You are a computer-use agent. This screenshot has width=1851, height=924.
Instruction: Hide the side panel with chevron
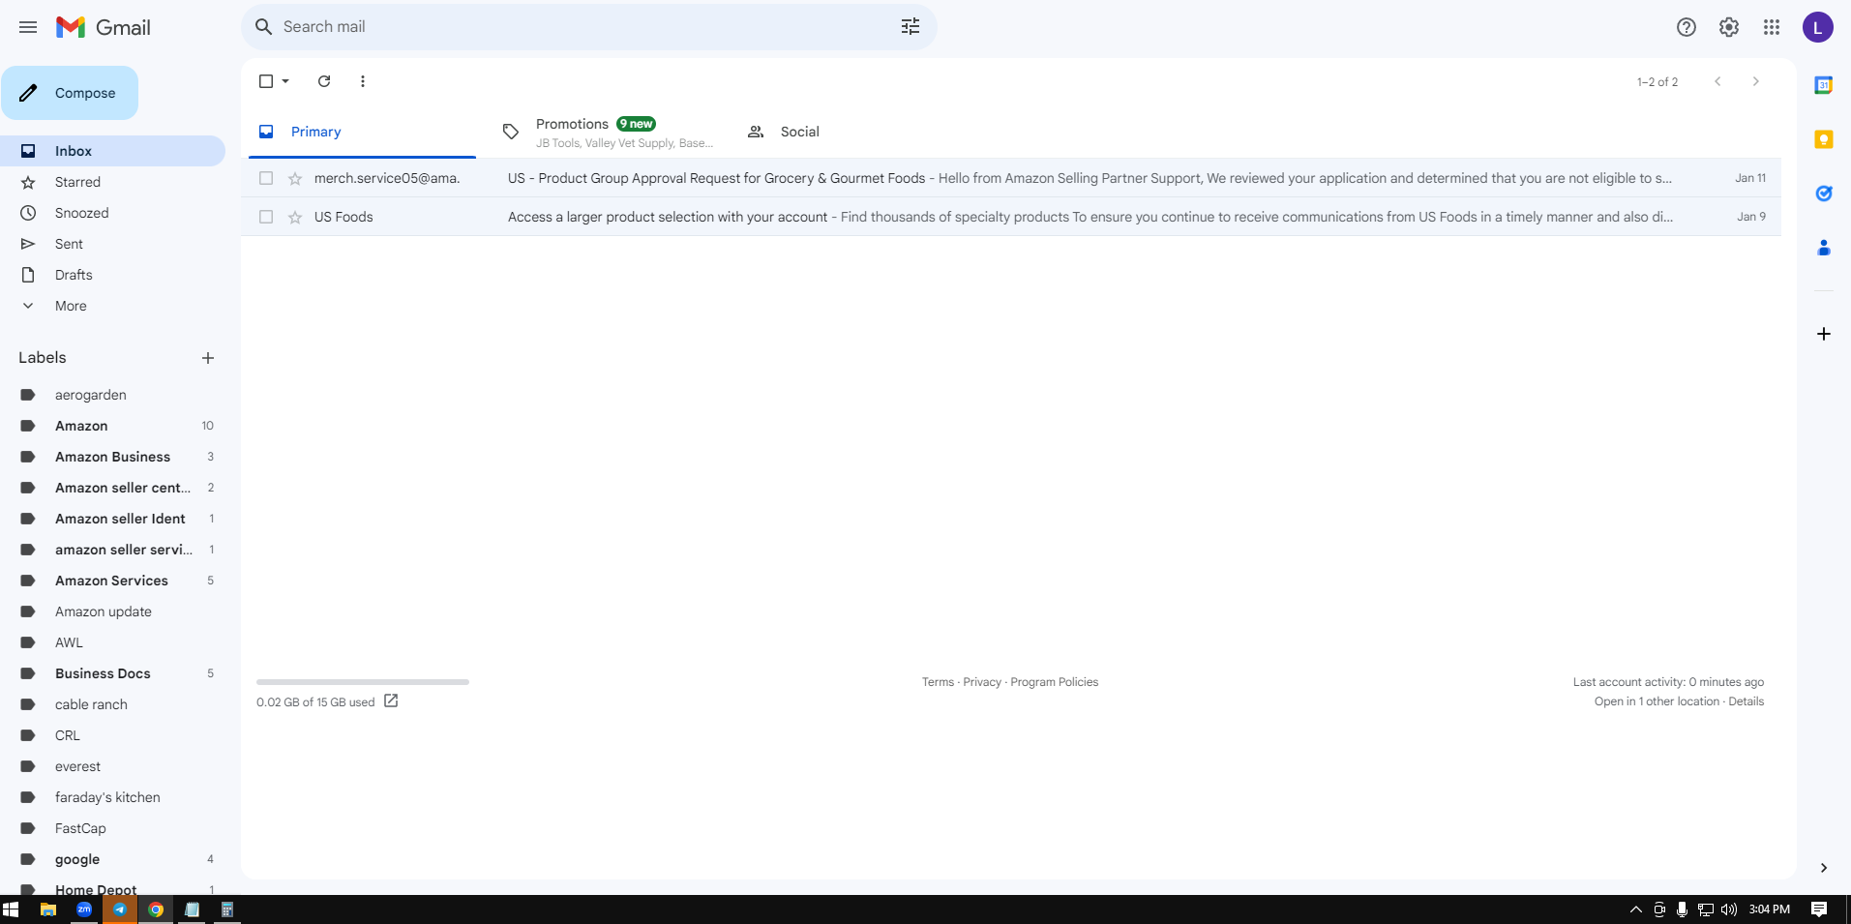[1824, 868]
